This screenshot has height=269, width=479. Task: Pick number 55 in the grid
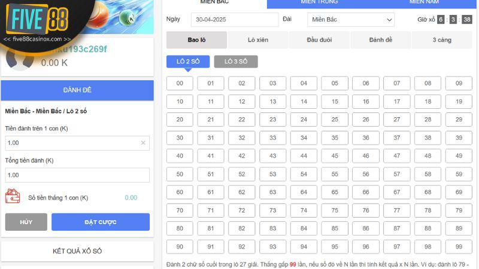335,174
